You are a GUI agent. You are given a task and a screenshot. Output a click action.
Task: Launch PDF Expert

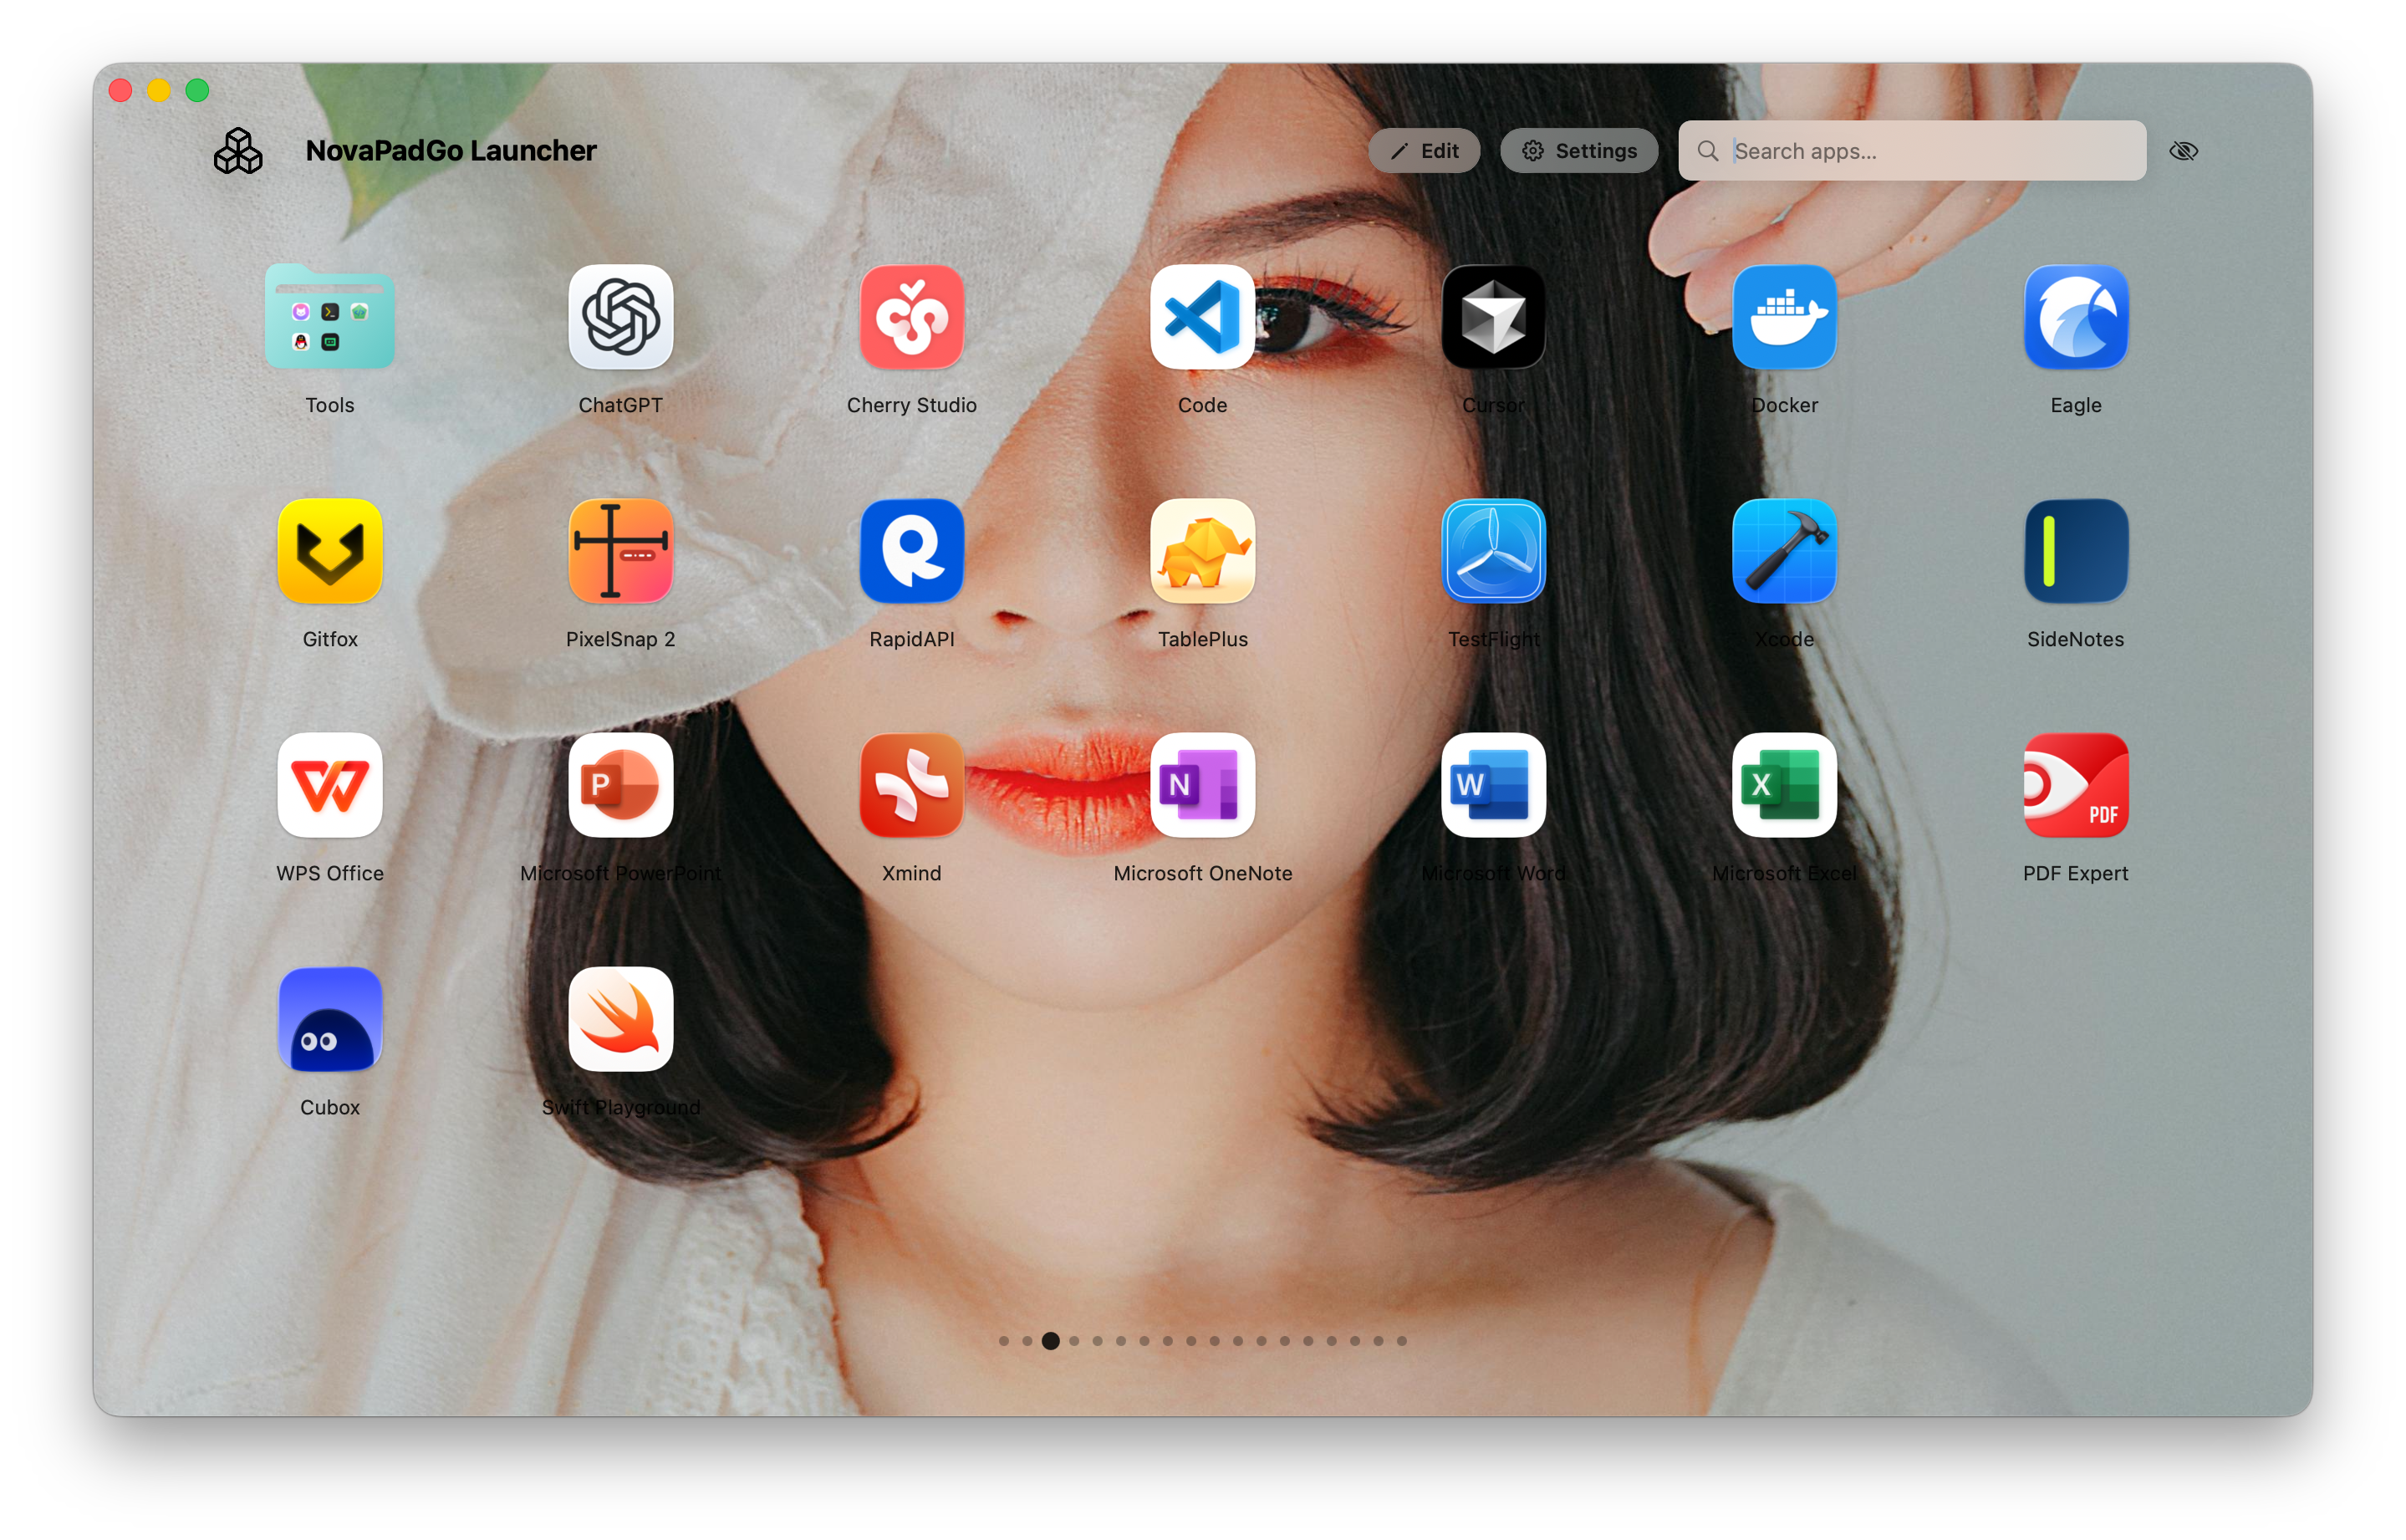(x=2075, y=786)
